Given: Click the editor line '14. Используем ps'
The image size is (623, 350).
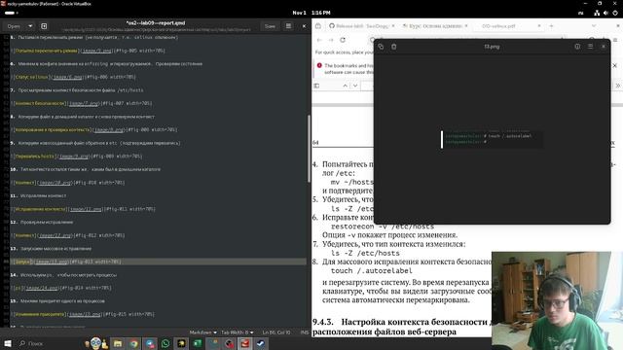Looking at the screenshot, I should pyautogui.click(x=63, y=275).
